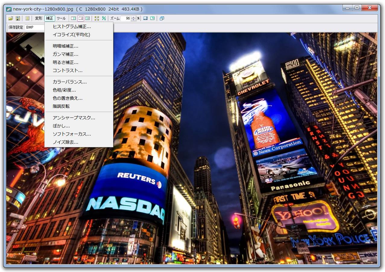Open コントラスト... adjustment
The width and height of the screenshot is (385, 272).
coord(79,70)
